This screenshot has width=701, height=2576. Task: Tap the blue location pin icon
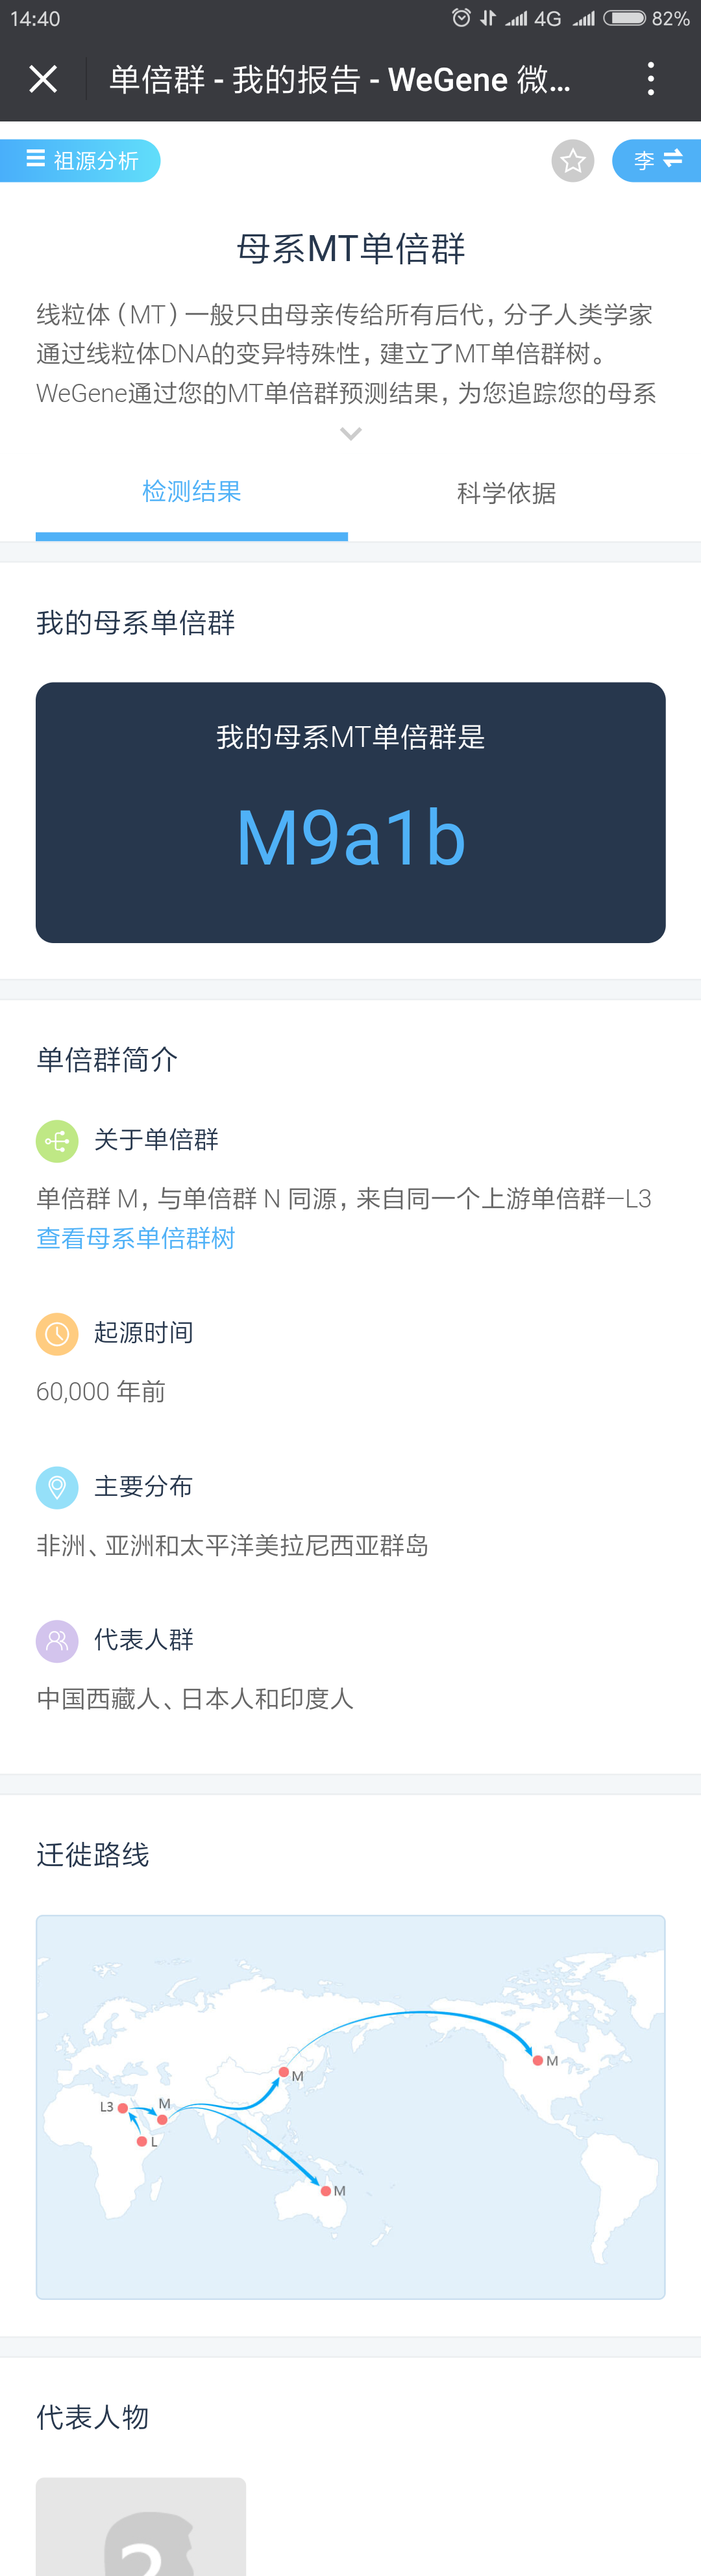click(x=57, y=1487)
